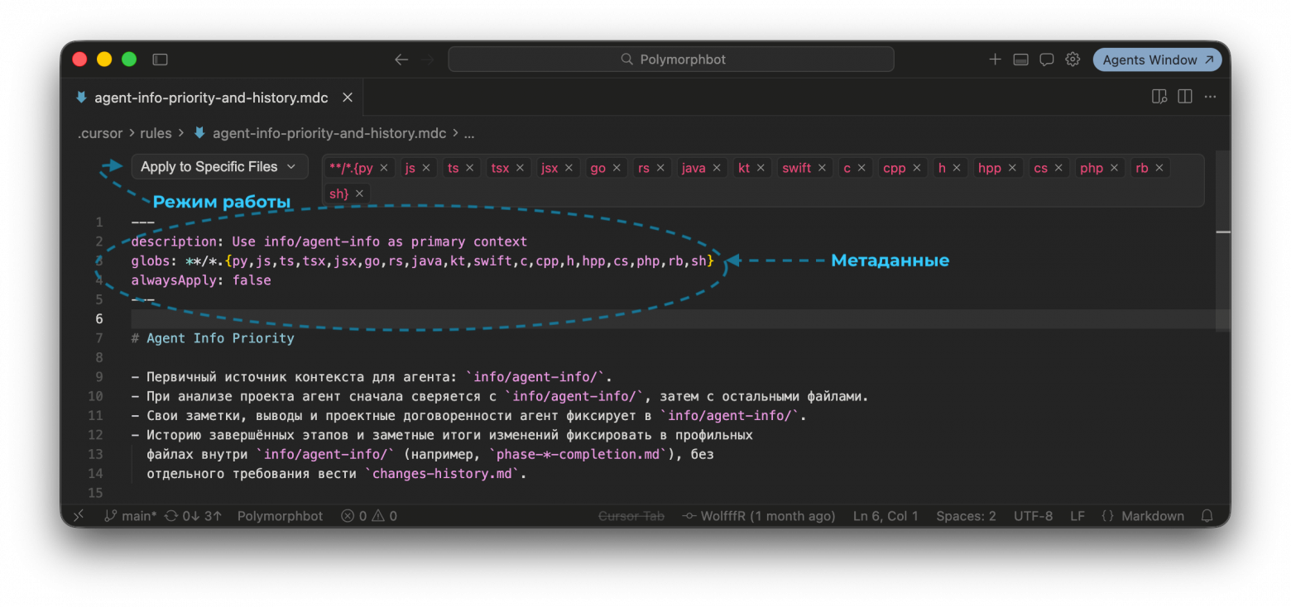This screenshot has width=1291, height=607.
Task: Split the editor to the right
Action: click(1185, 97)
